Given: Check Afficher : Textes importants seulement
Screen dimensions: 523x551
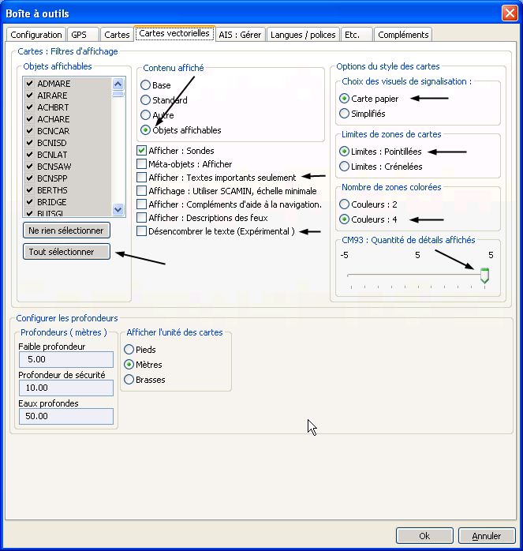Looking at the screenshot, I should click(142, 178).
